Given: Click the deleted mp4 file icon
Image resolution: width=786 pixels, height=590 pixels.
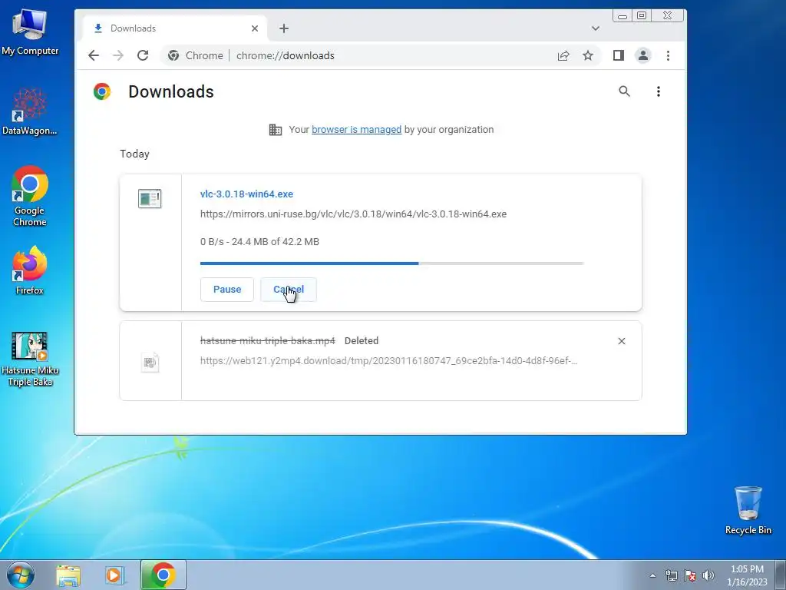Looking at the screenshot, I should pos(150,362).
